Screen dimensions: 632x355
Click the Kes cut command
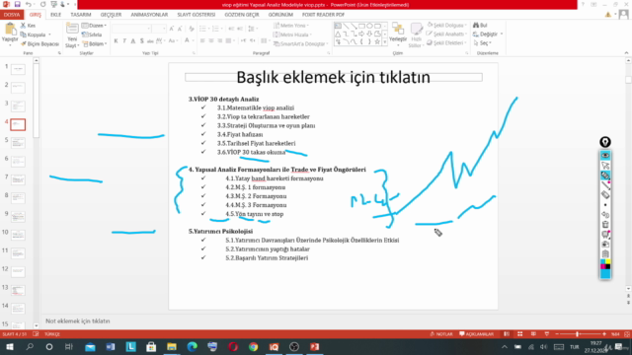pos(29,26)
